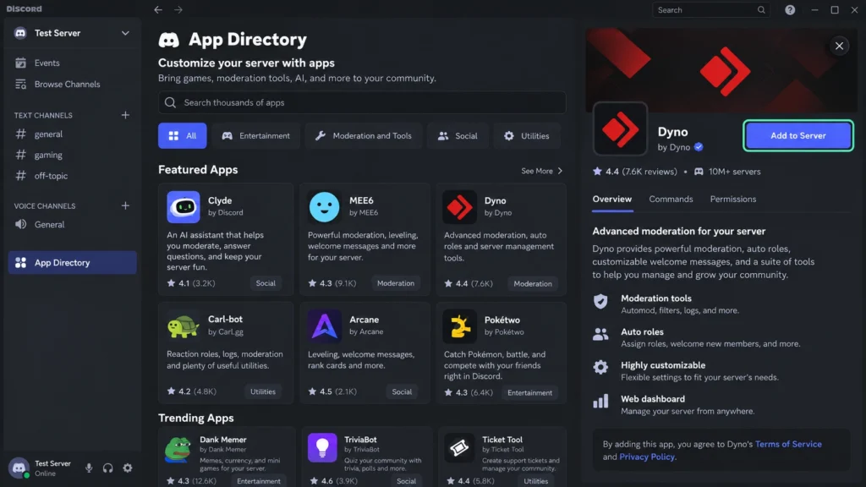866x487 pixels.
Task: Go forward with the right arrow
Action: tap(178, 9)
